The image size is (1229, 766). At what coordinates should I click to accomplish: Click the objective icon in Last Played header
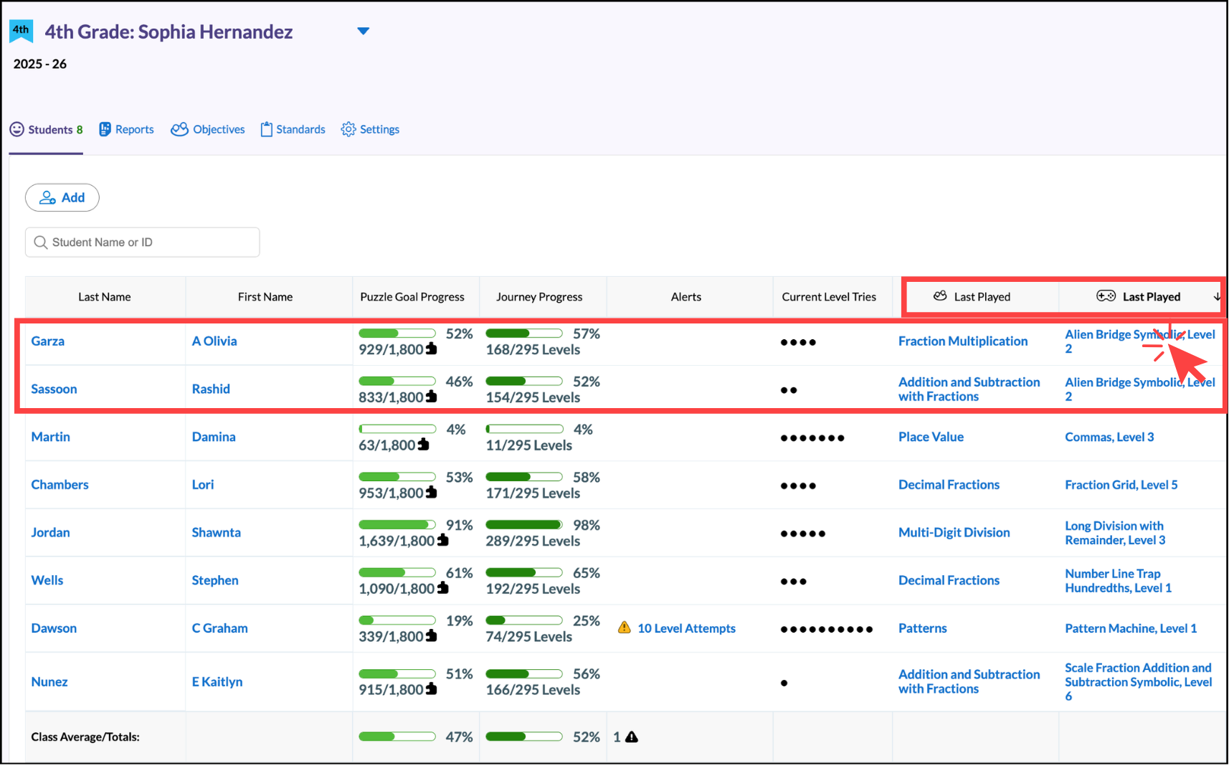[x=940, y=296]
